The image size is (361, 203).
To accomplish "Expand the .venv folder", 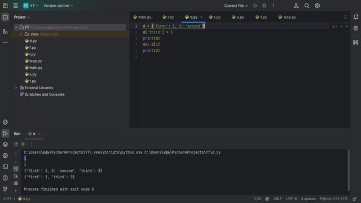I will [x=21, y=34].
